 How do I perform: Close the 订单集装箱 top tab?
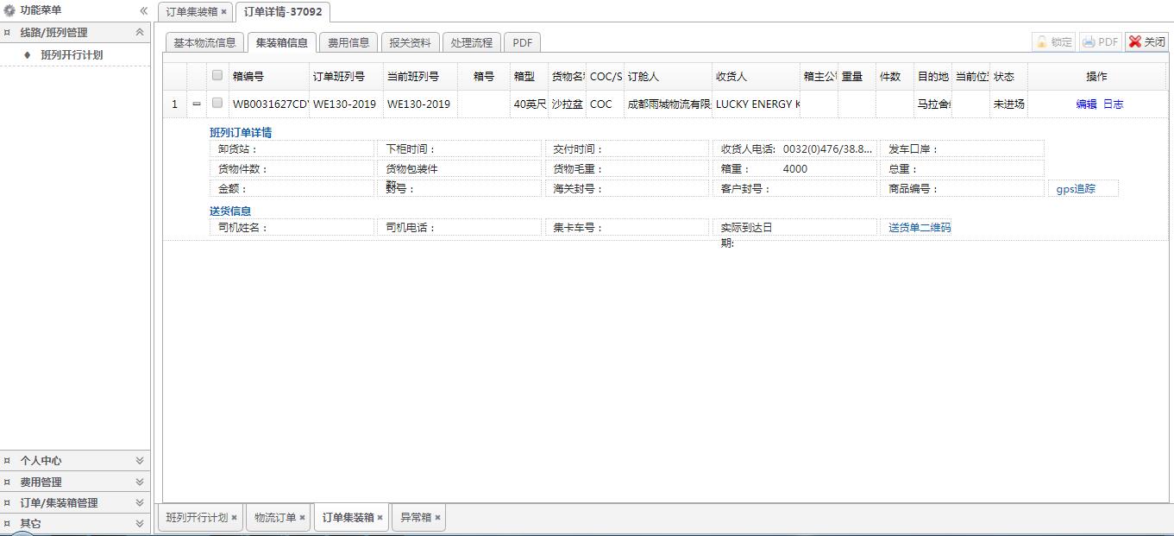(x=224, y=12)
